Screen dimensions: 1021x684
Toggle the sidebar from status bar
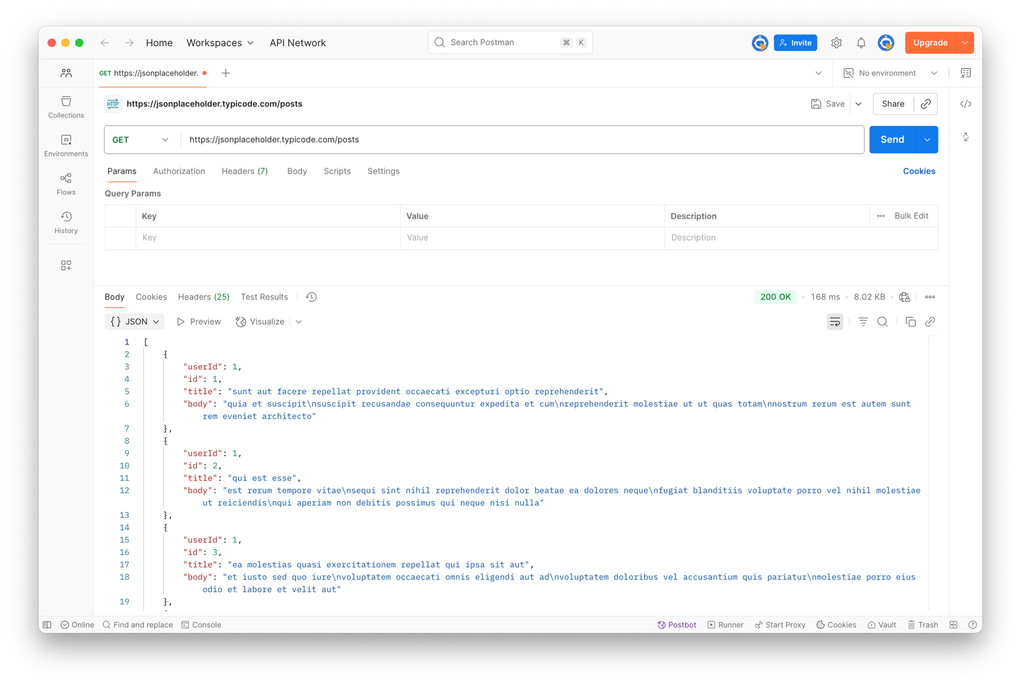click(47, 625)
